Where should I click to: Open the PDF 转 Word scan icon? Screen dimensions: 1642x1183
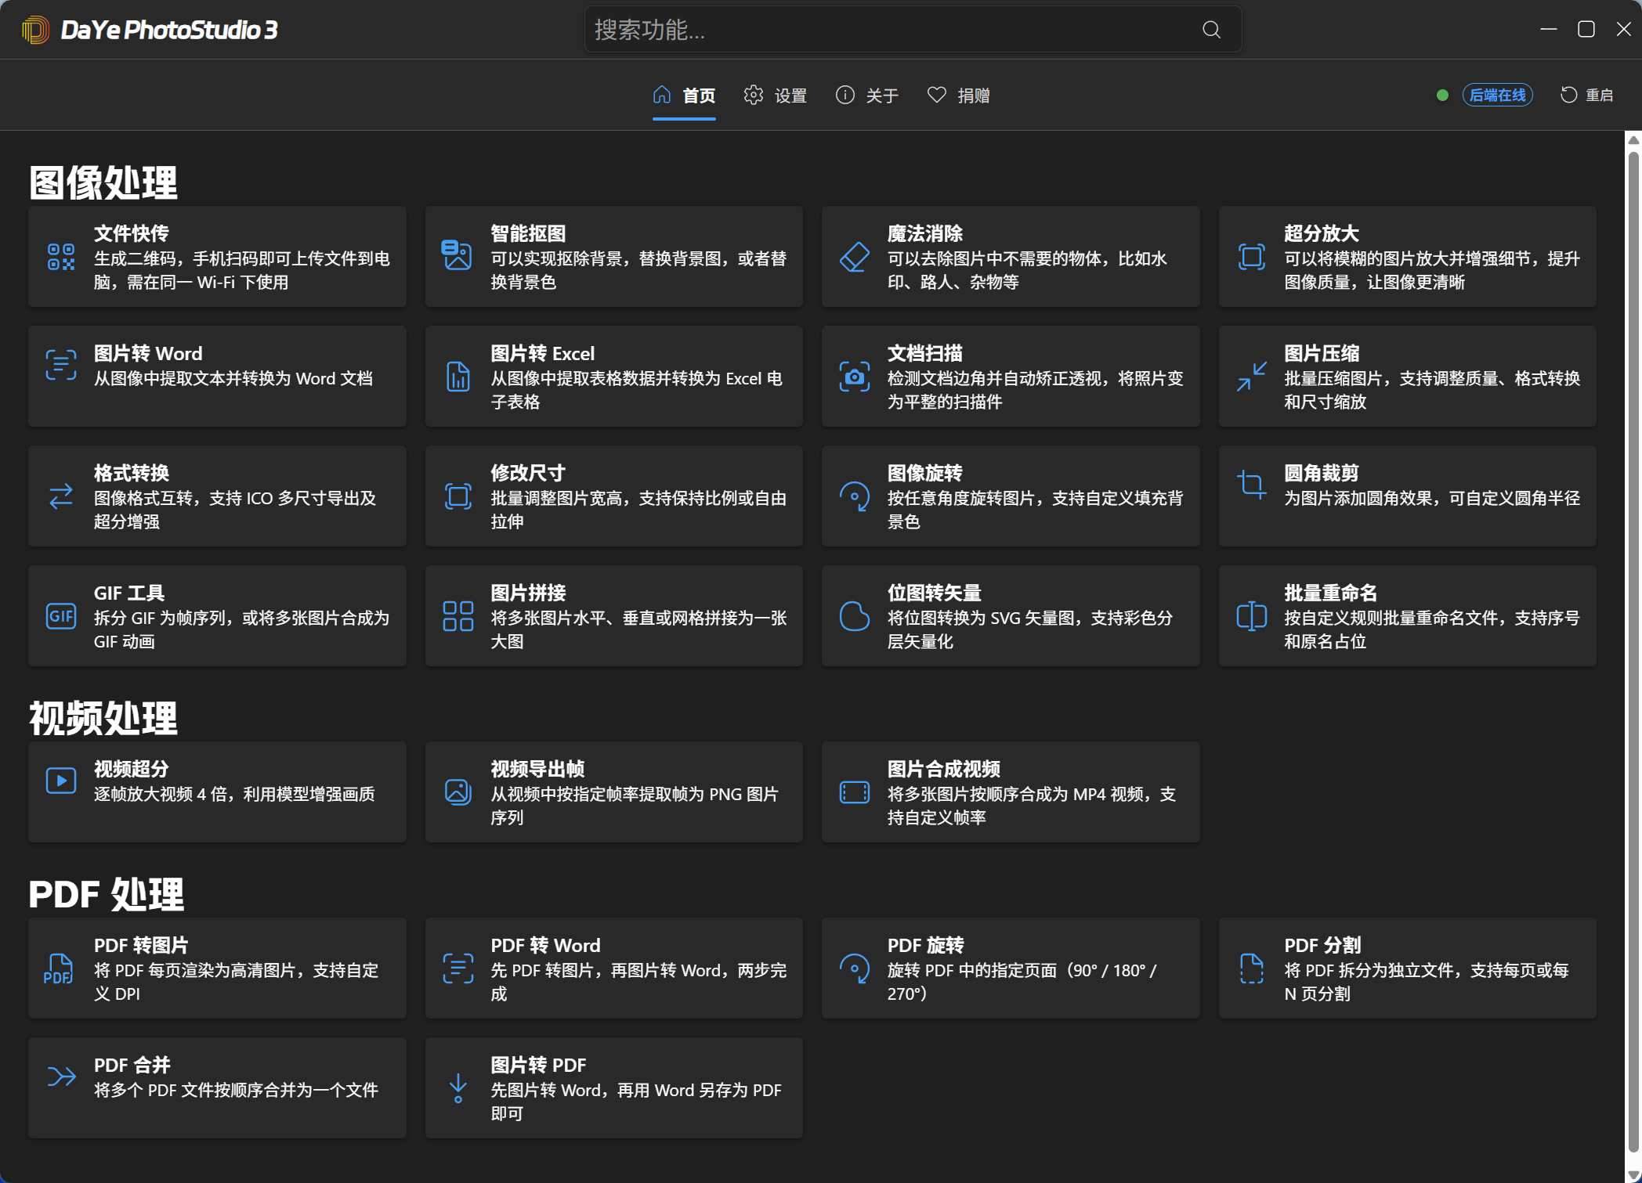tap(458, 968)
